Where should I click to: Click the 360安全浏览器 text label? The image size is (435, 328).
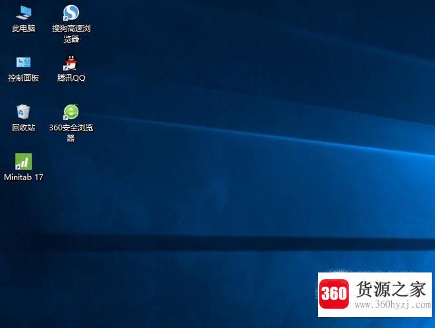[71, 133]
